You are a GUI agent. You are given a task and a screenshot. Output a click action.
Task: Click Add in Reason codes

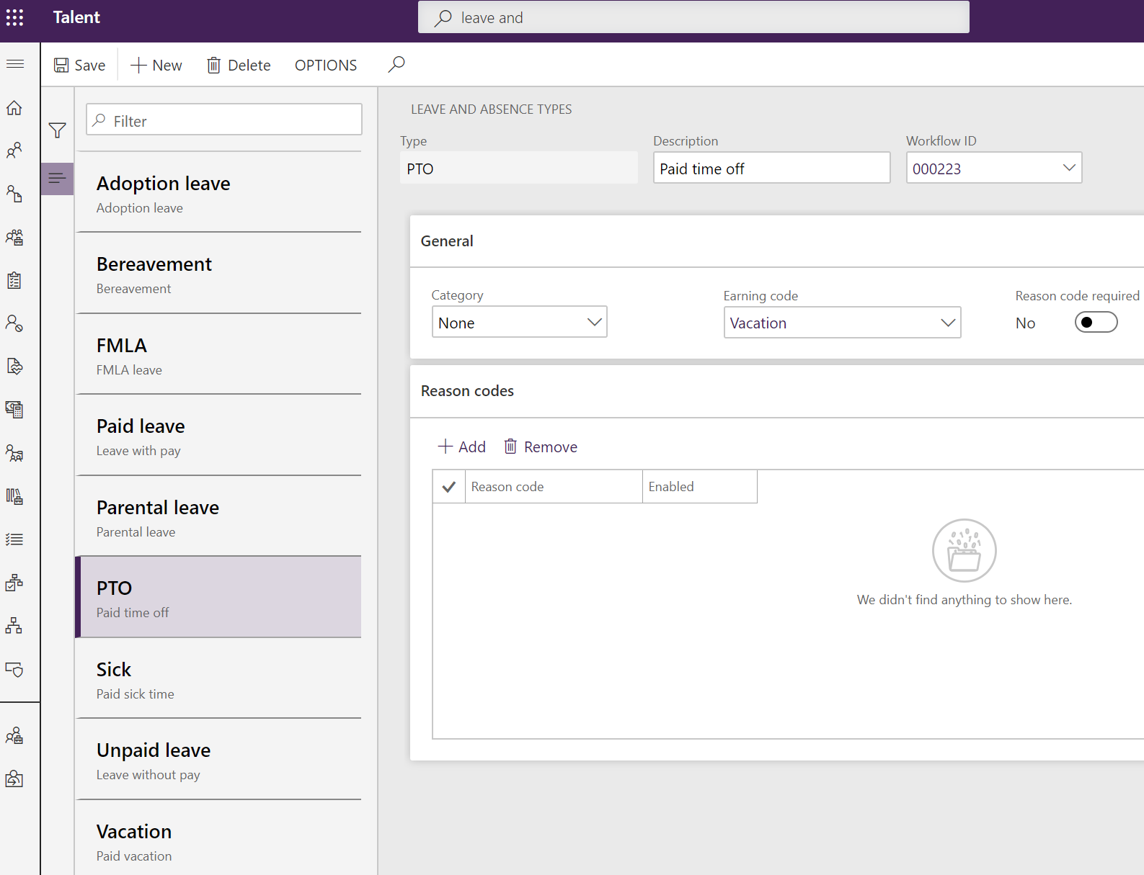pyautogui.click(x=462, y=447)
